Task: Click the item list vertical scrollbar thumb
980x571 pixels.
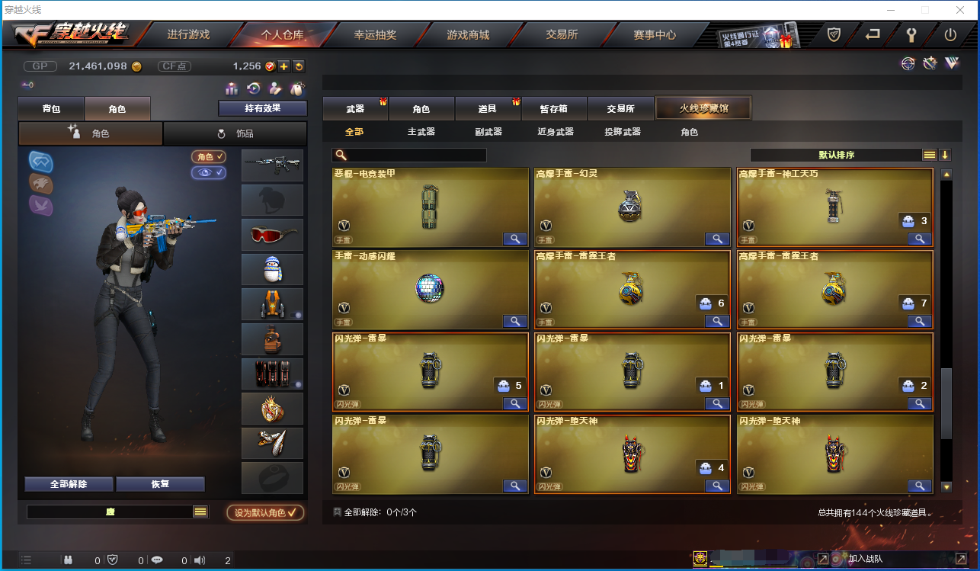Action: pyautogui.click(x=946, y=403)
